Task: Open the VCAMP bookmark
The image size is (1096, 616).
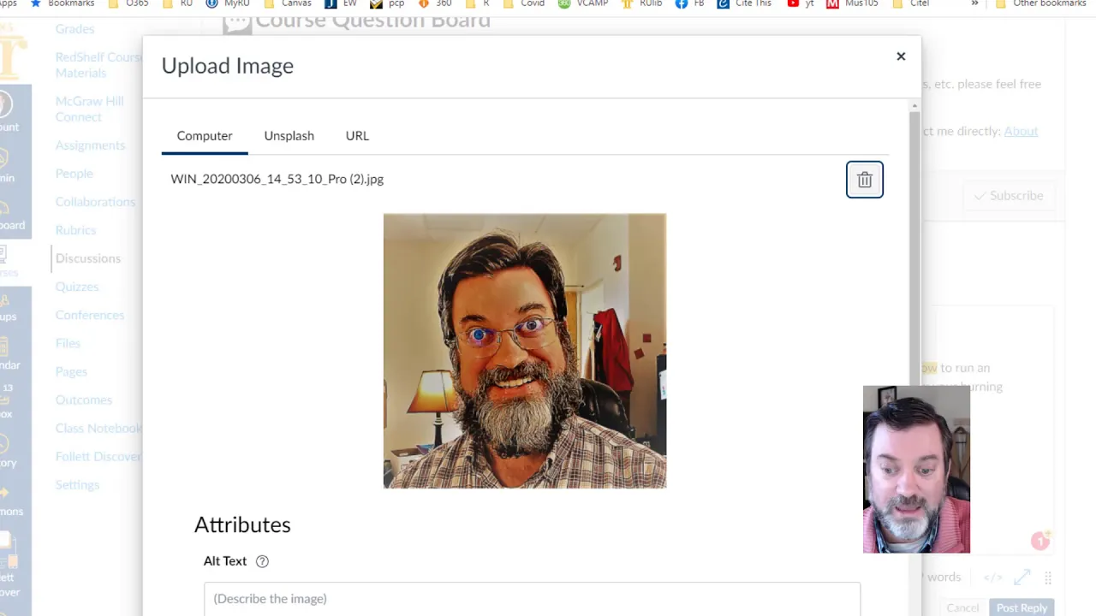Action: 585,3
